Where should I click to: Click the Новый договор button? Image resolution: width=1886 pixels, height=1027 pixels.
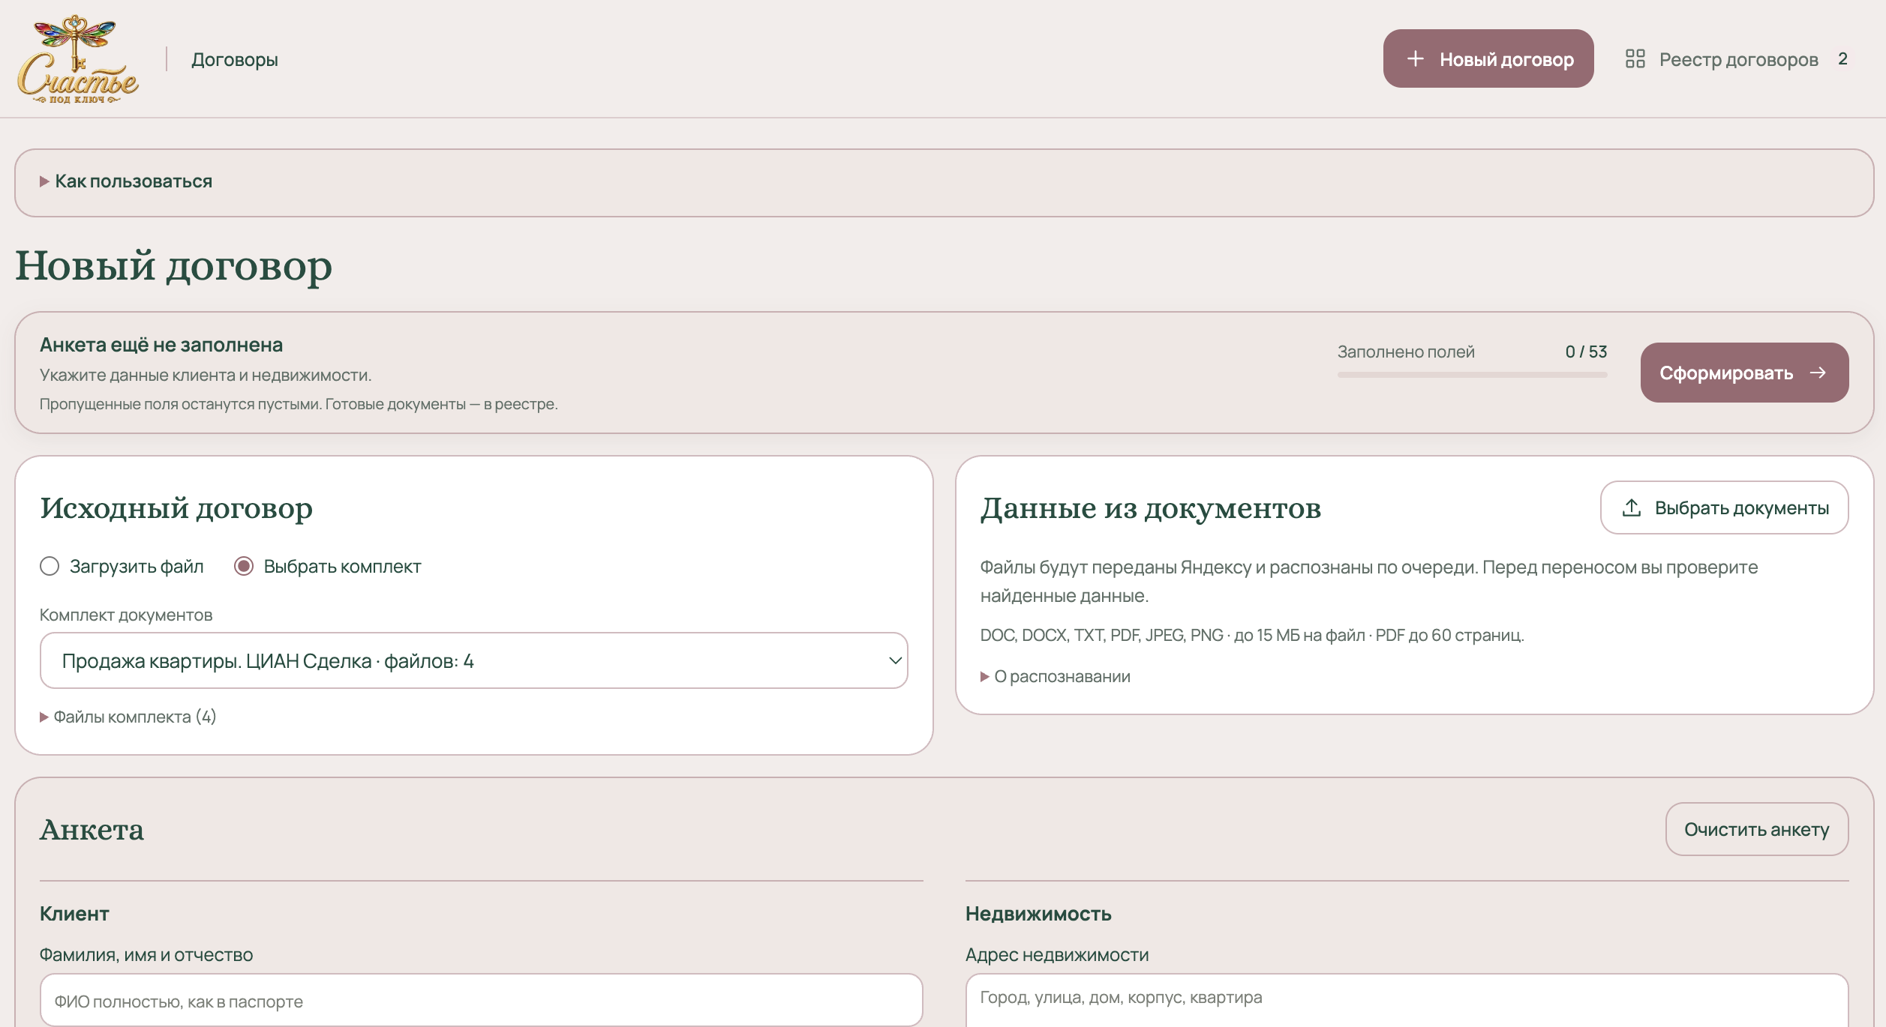pyautogui.click(x=1488, y=58)
